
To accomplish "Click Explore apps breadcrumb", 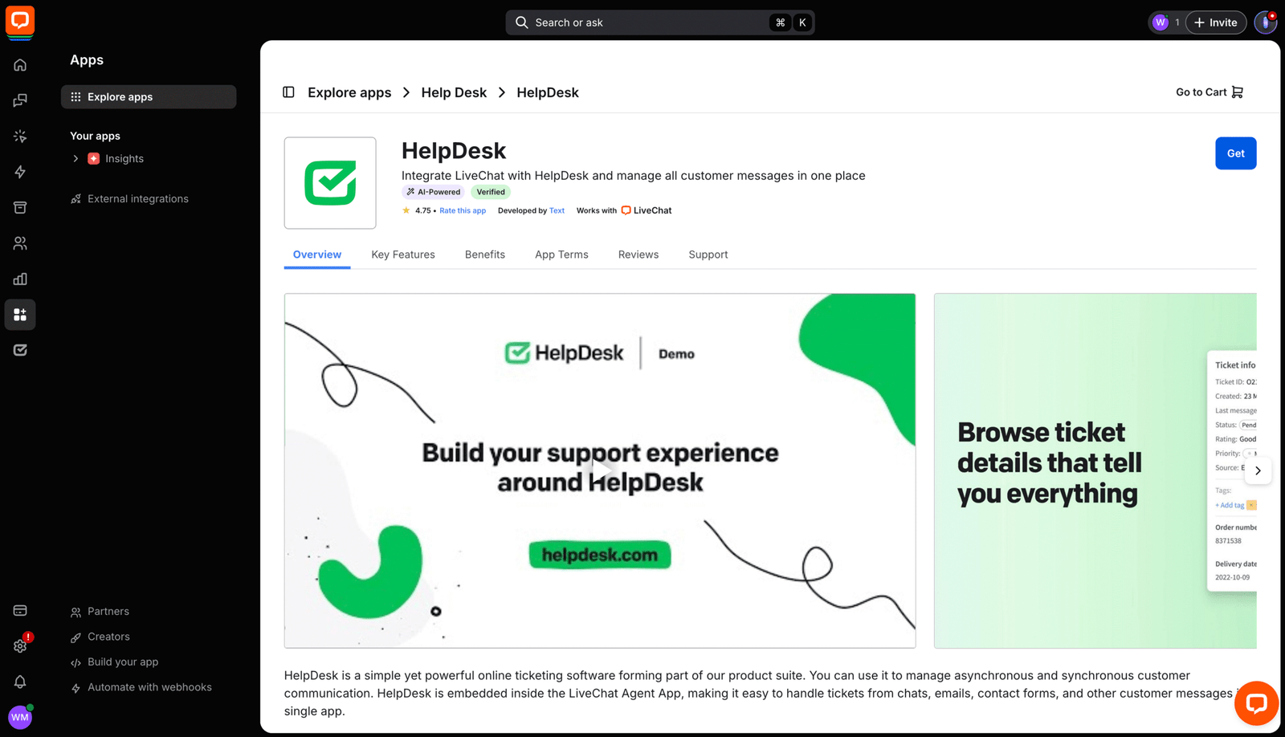I will click(x=349, y=92).
